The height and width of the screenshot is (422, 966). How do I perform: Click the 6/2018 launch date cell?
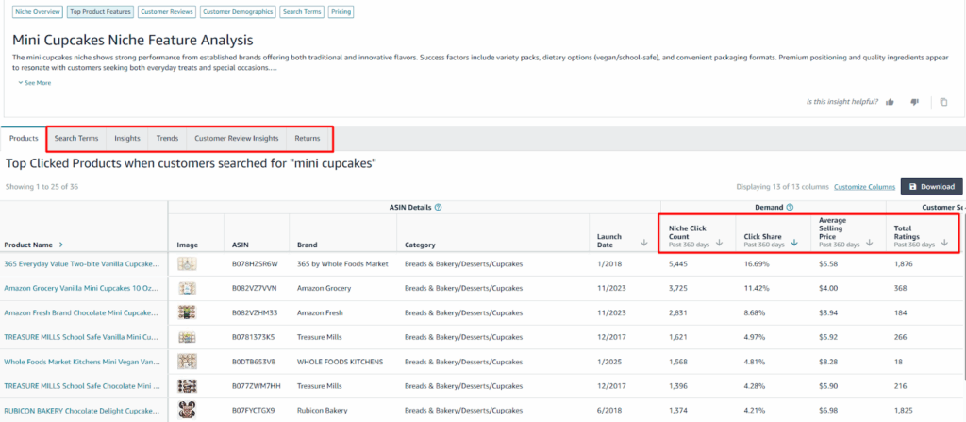608,411
